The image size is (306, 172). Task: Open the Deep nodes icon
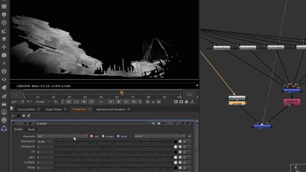(4, 71)
